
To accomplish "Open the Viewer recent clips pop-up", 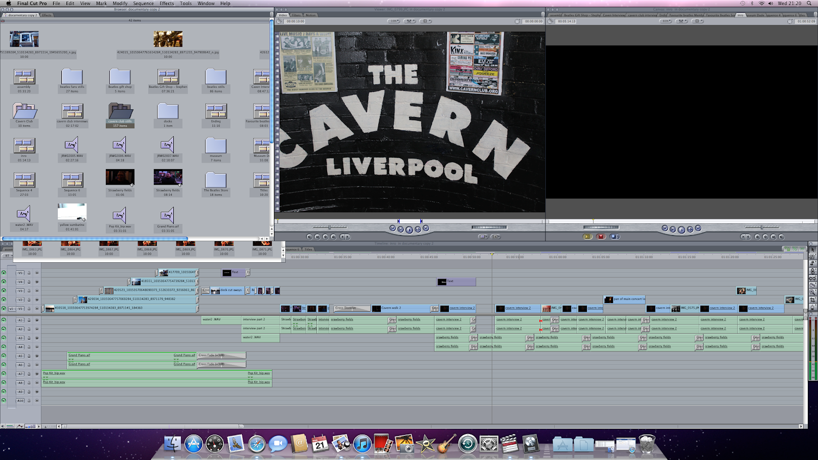I will pyautogui.click(x=483, y=237).
